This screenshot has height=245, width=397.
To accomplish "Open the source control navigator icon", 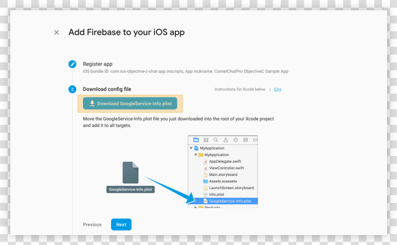I will click(x=206, y=140).
